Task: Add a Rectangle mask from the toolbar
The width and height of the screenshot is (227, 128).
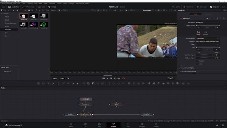Action: point(109,84)
